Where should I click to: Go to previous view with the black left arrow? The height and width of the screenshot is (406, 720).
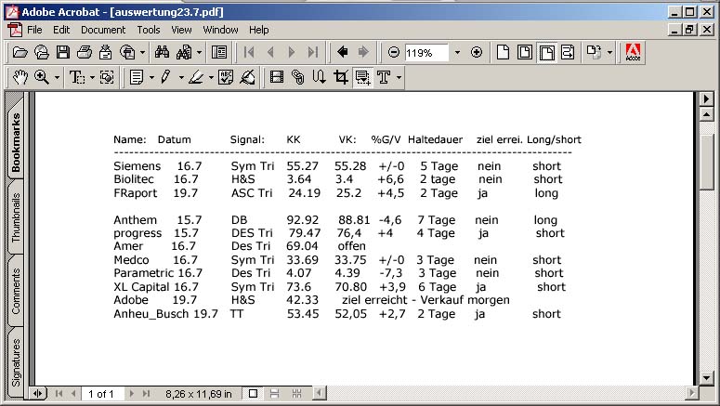pos(342,52)
